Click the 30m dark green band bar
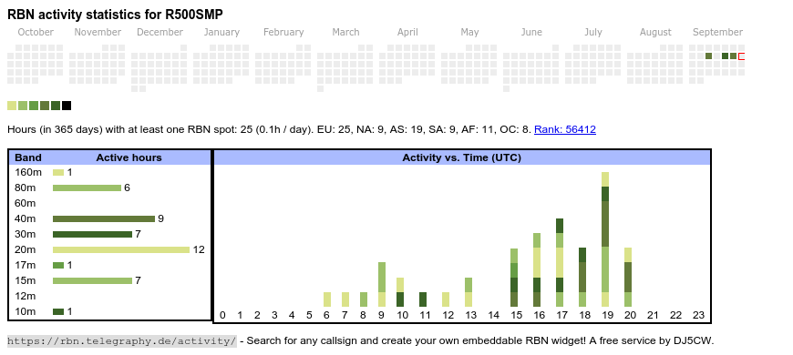Screen dimensions: 793x355 pos(93,234)
